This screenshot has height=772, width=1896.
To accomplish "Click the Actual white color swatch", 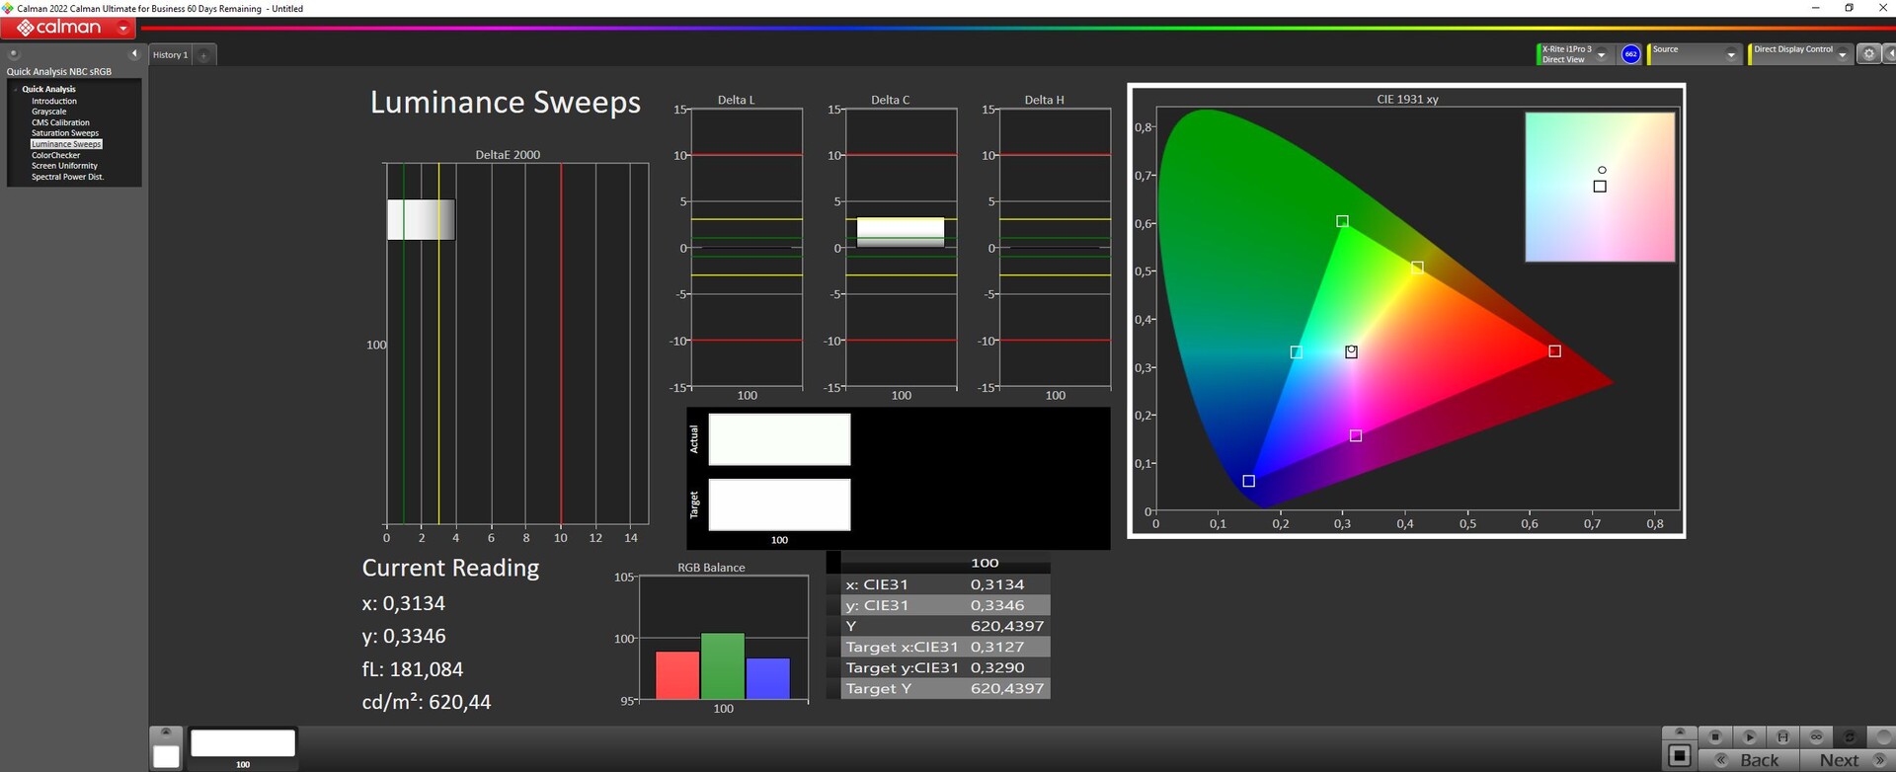I will click(x=779, y=439).
